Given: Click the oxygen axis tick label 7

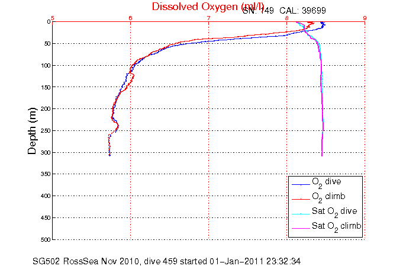Looking at the screenshot, I should [209, 18].
